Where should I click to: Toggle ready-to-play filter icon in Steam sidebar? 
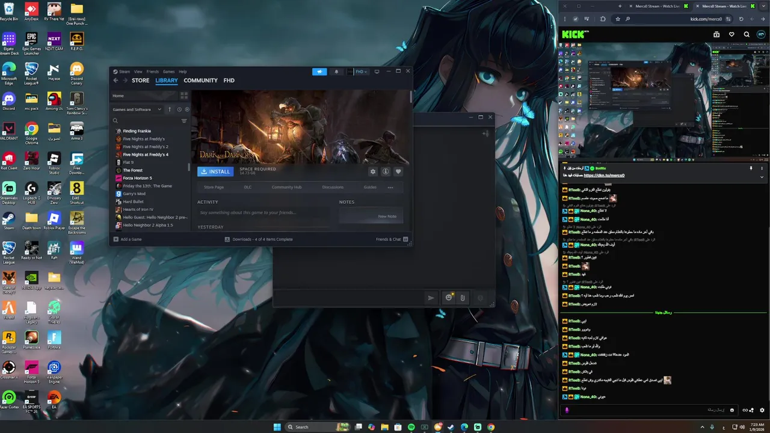(x=187, y=109)
